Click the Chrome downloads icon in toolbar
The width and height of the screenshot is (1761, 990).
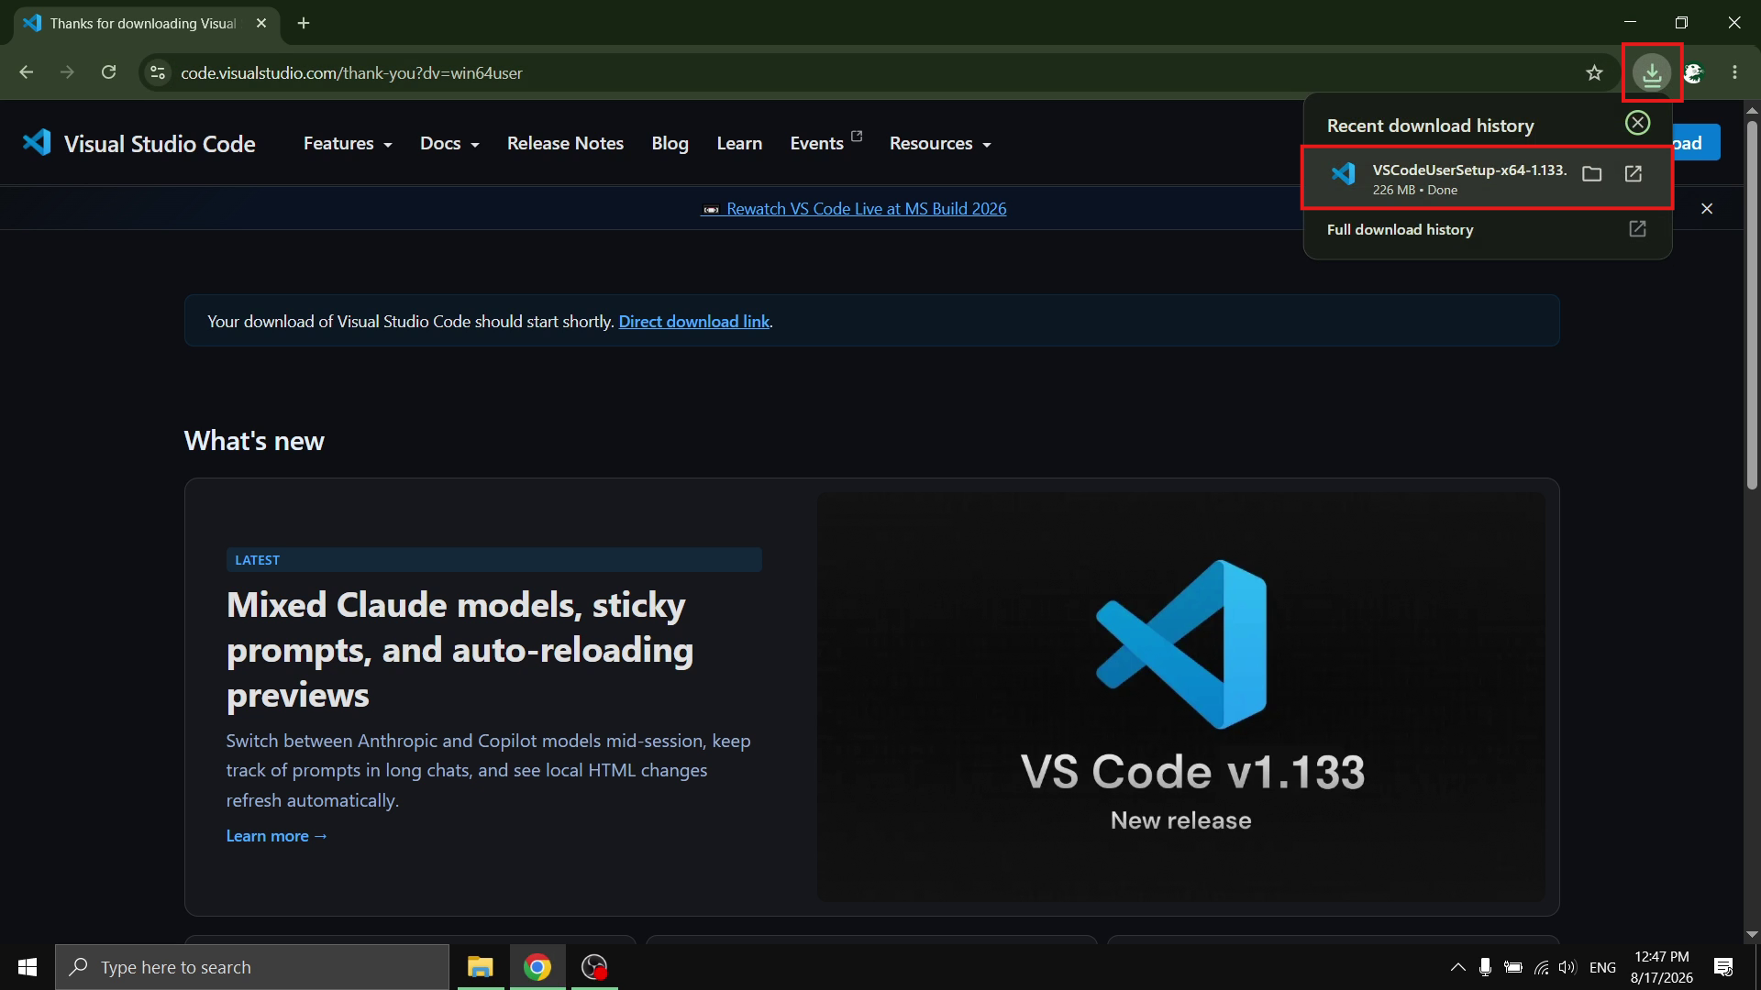pyautogui.click(x=1652, y=72)
